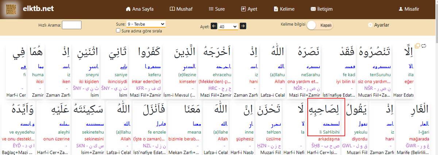Open the Ana Sayfa menu item
This screenshot has width=438, height=155.
pos(139,9)
